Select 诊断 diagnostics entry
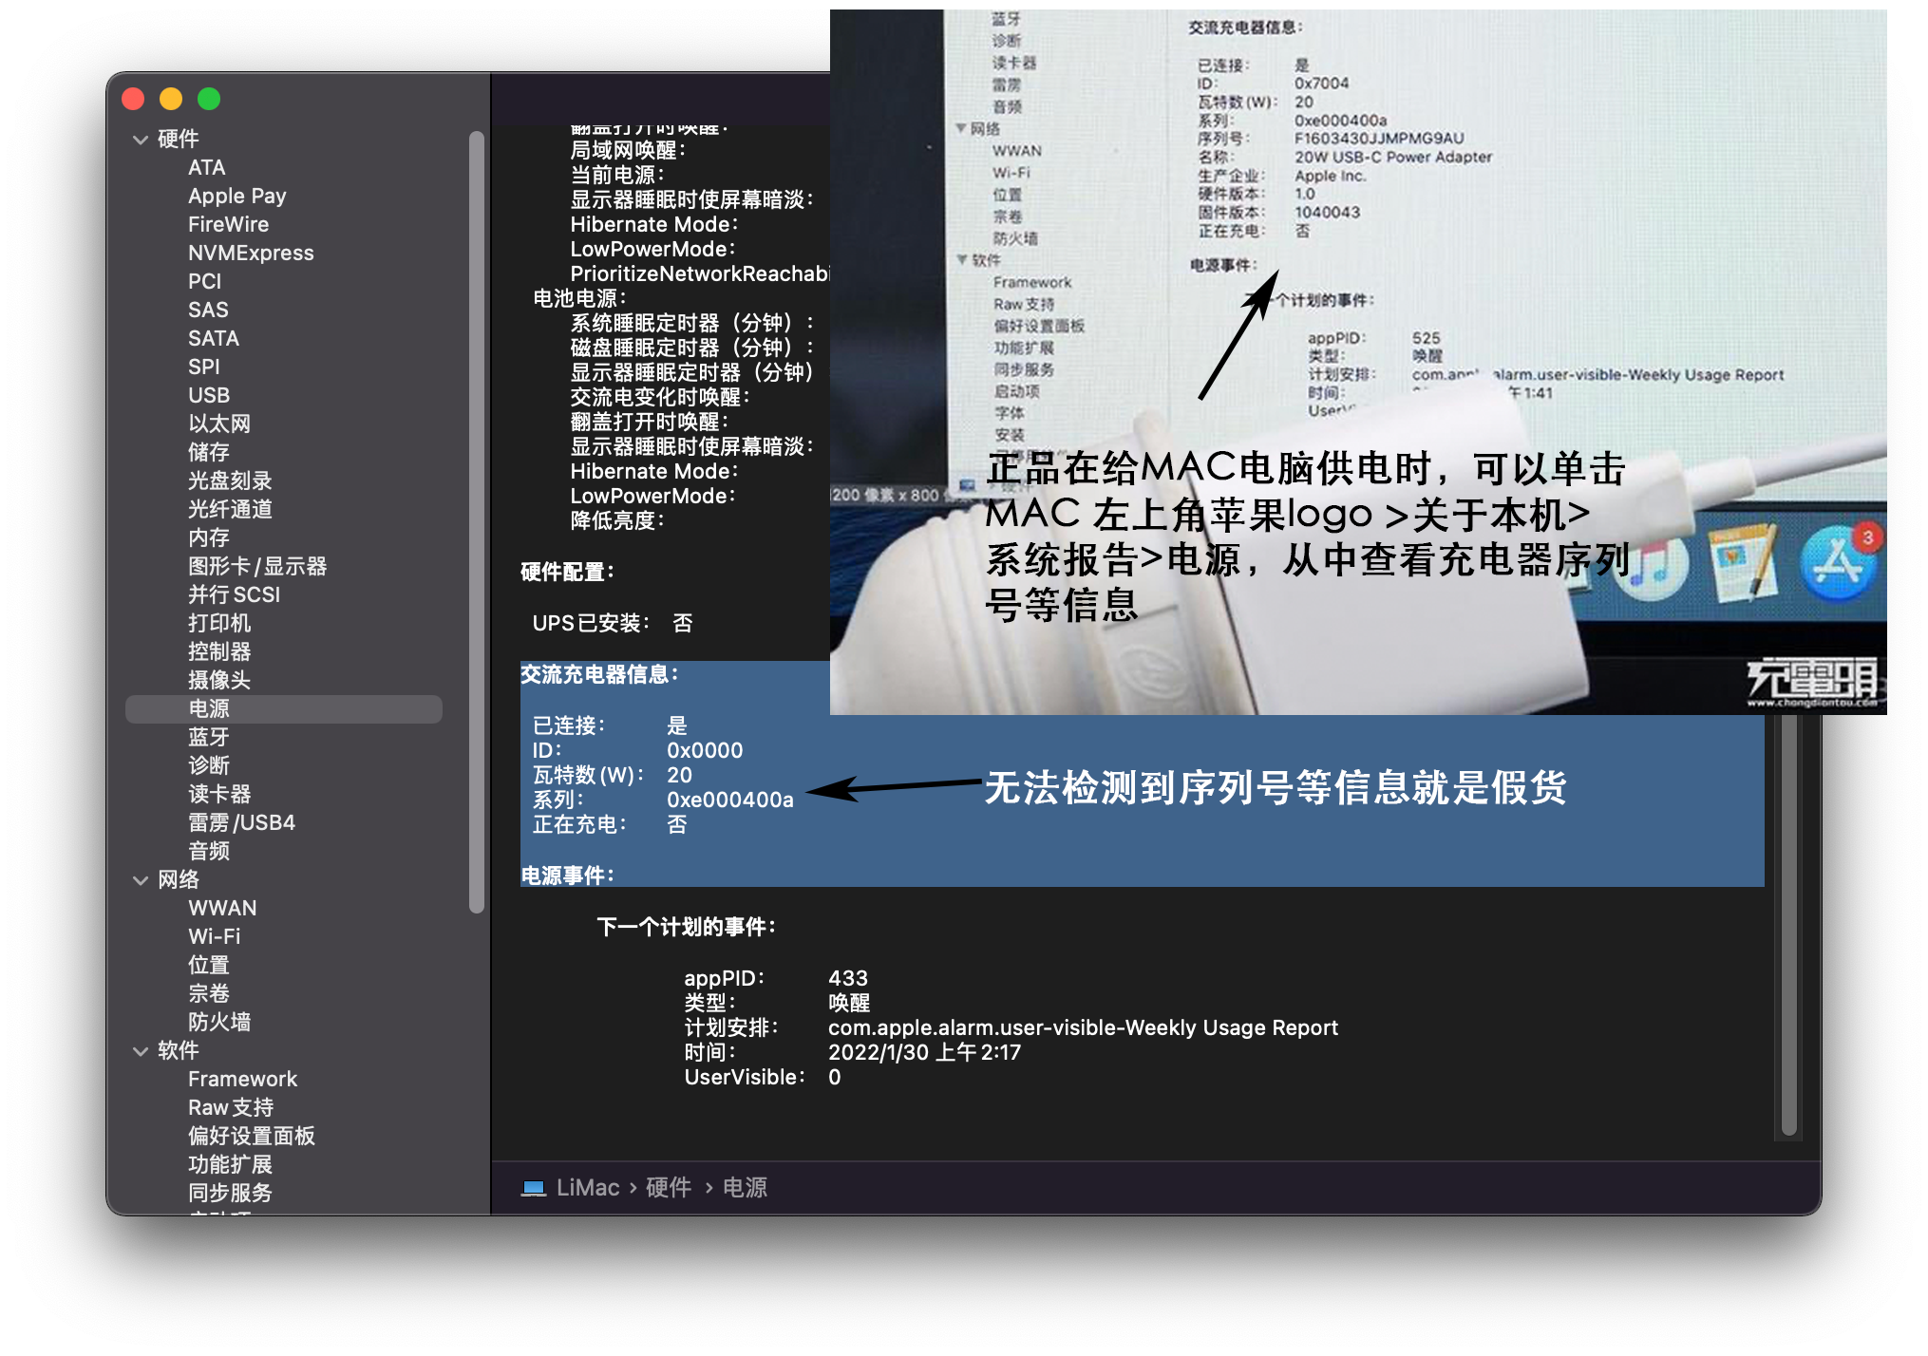1928x1356 pixels. click(x=209, y=766)
